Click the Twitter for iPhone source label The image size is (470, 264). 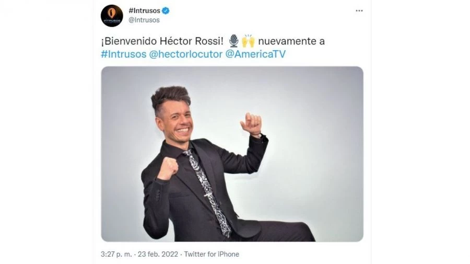(211, 255)
